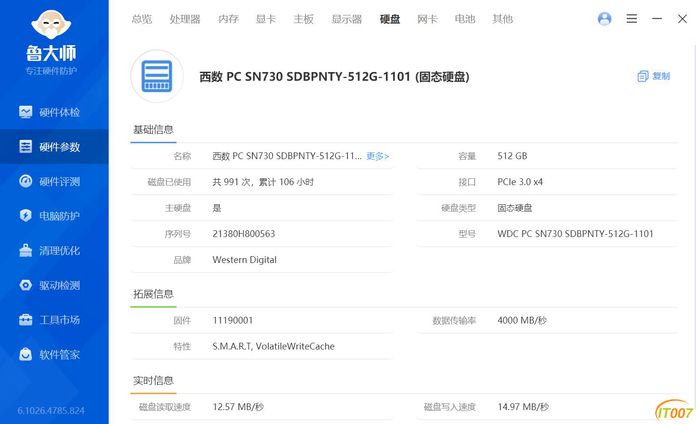Click the transfer rate 4000 MB/秒
This screenshot has height=424, width=696.
(522, 321)
